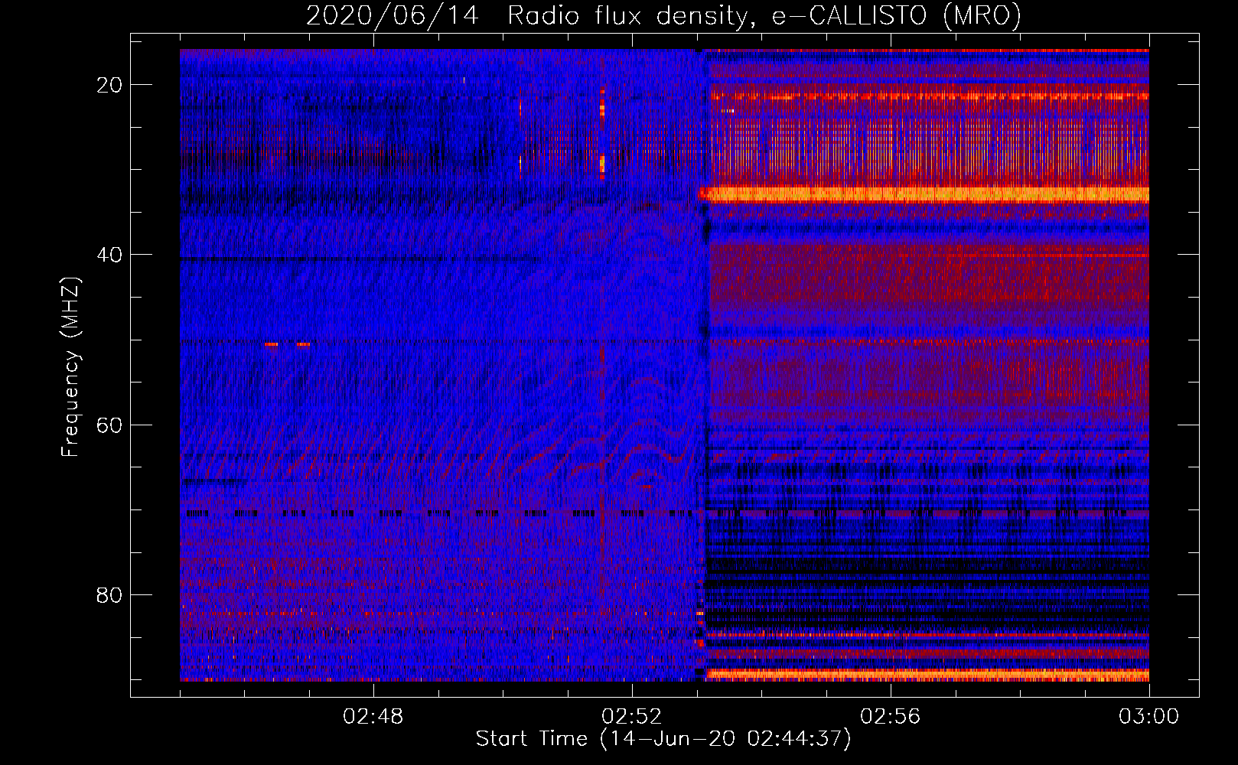
Task: Click the 02:56 time tick label
Action: point(891,717)
